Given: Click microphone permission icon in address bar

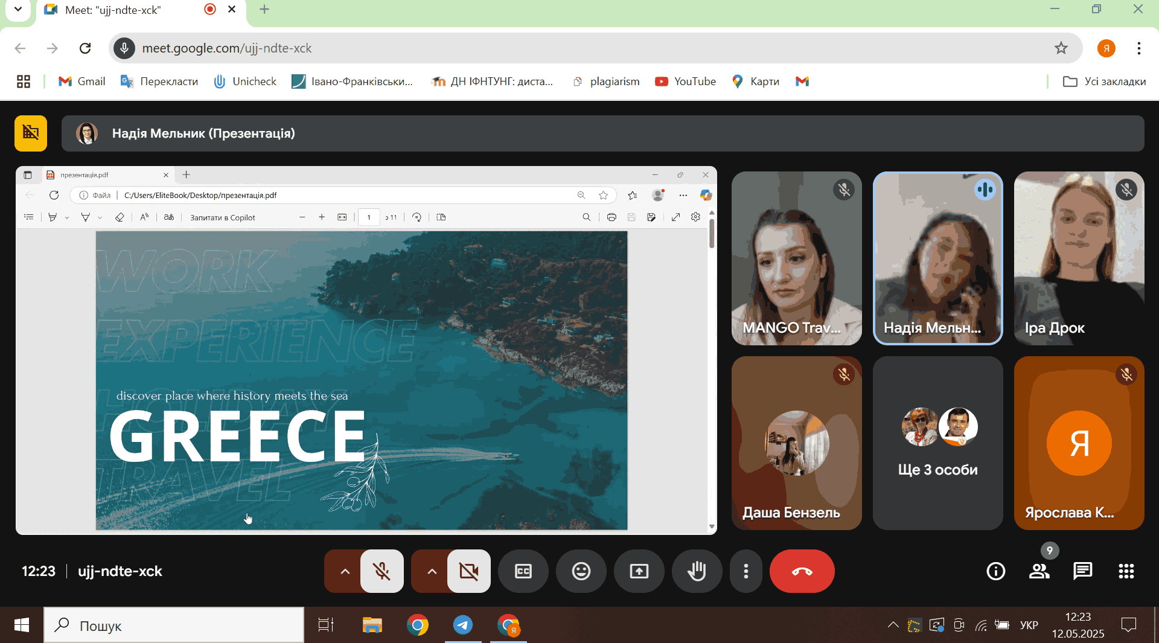Looking at the screenshot, I should (124, 48).
